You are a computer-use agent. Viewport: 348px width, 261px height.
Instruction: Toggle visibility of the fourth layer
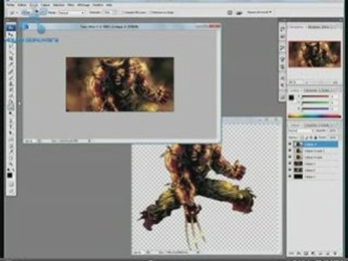pyautogui.click(x=290, y=164)
